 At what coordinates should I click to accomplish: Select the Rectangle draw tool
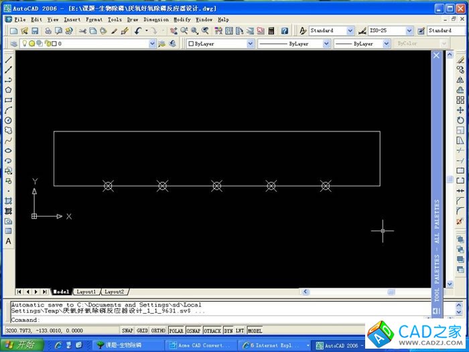tap(9, 100)
